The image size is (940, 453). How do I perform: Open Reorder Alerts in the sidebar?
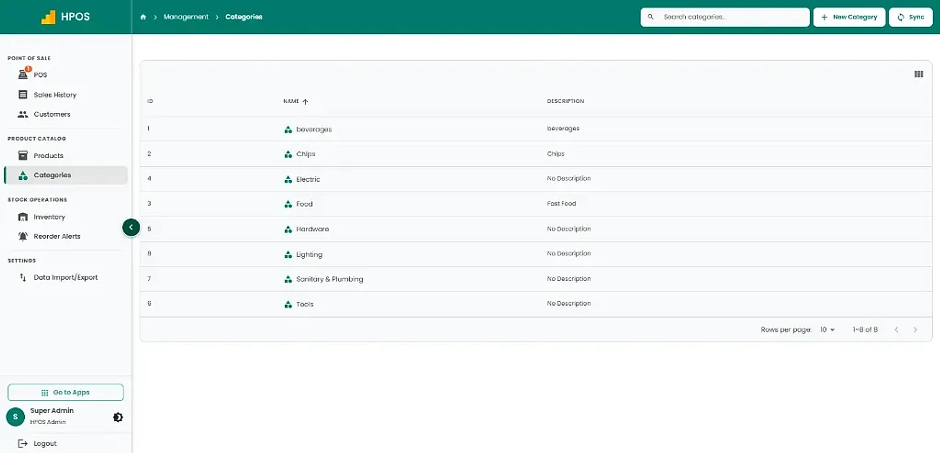(x=66, y=236)
